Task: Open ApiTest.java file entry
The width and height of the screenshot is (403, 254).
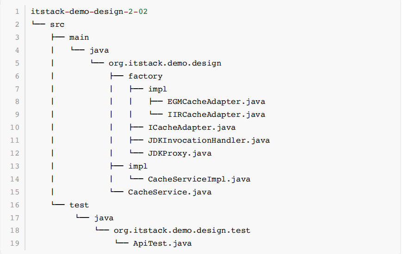Action: [162, 243]
